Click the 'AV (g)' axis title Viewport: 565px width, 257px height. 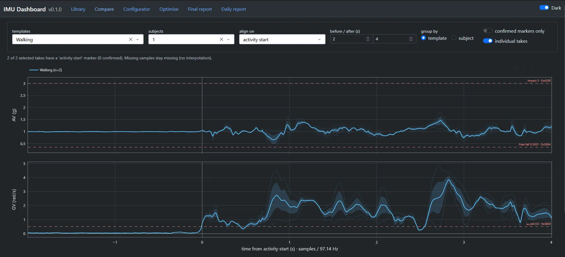[x=14, y=115]
